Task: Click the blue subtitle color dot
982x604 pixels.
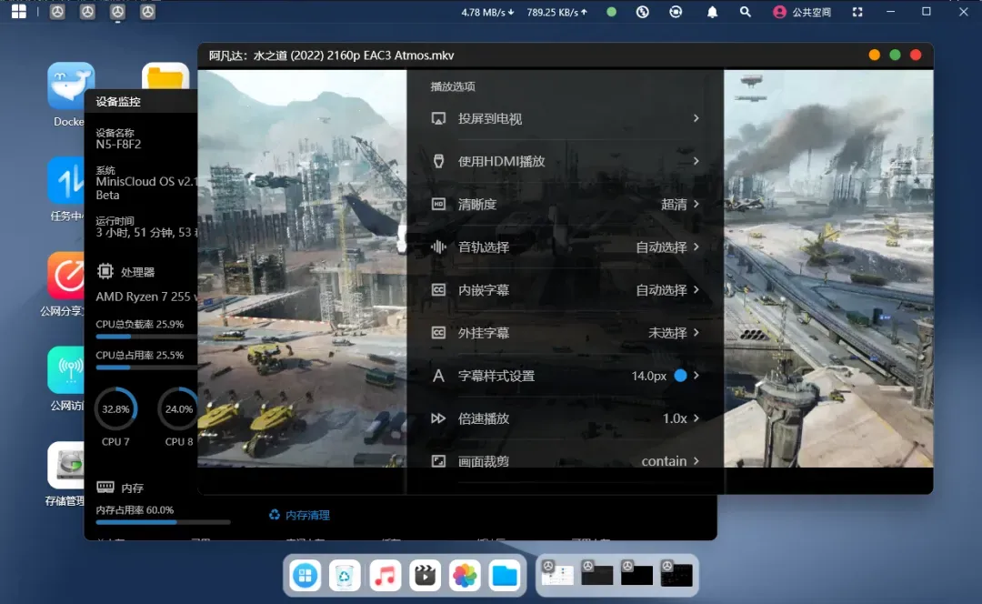Action: point(680,376)
